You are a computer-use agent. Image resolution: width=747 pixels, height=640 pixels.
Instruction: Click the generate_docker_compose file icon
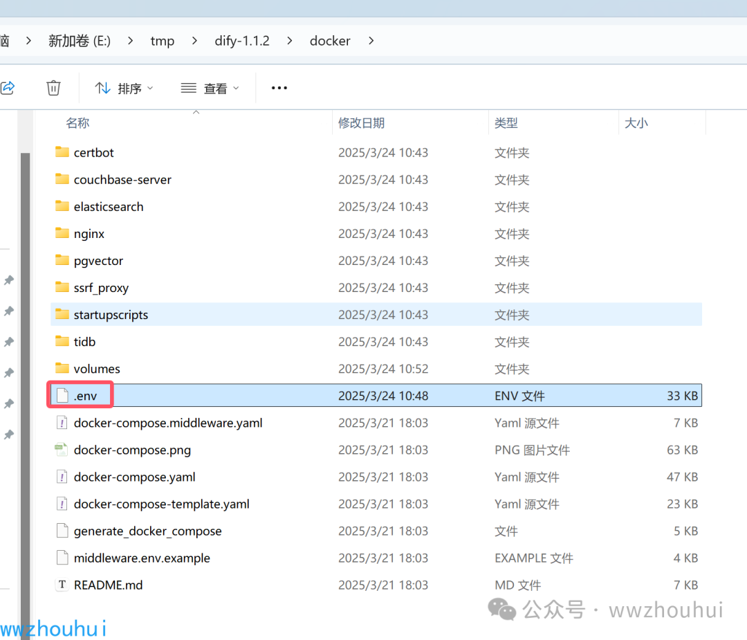[x=62, y=531]
